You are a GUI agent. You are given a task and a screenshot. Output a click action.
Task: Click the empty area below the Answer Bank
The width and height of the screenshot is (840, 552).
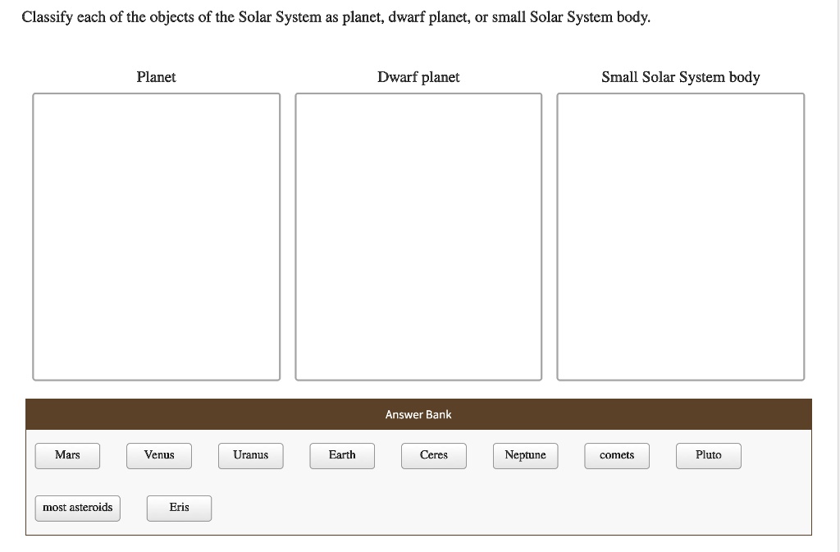[x=418, y=545]
